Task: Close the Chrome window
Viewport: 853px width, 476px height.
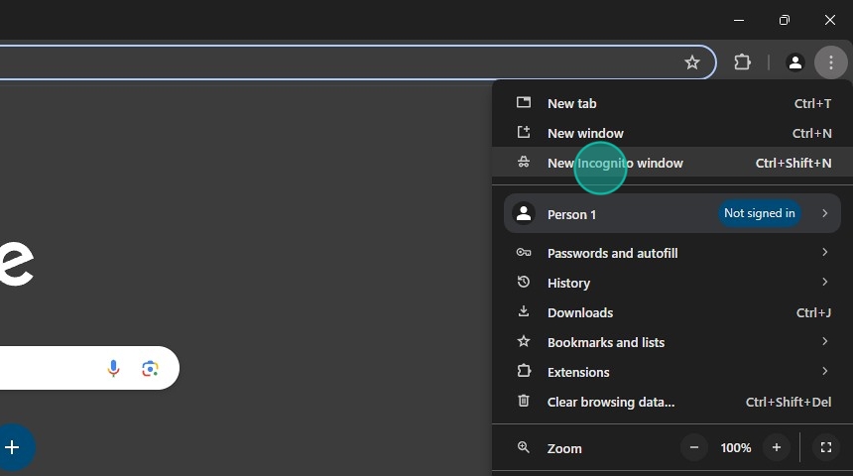Action: [x=829, y=20]
